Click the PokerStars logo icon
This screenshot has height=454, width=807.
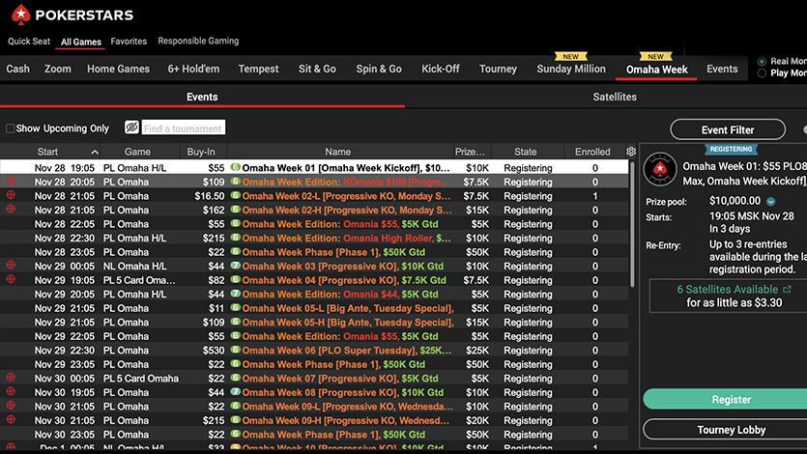point(20,14)
